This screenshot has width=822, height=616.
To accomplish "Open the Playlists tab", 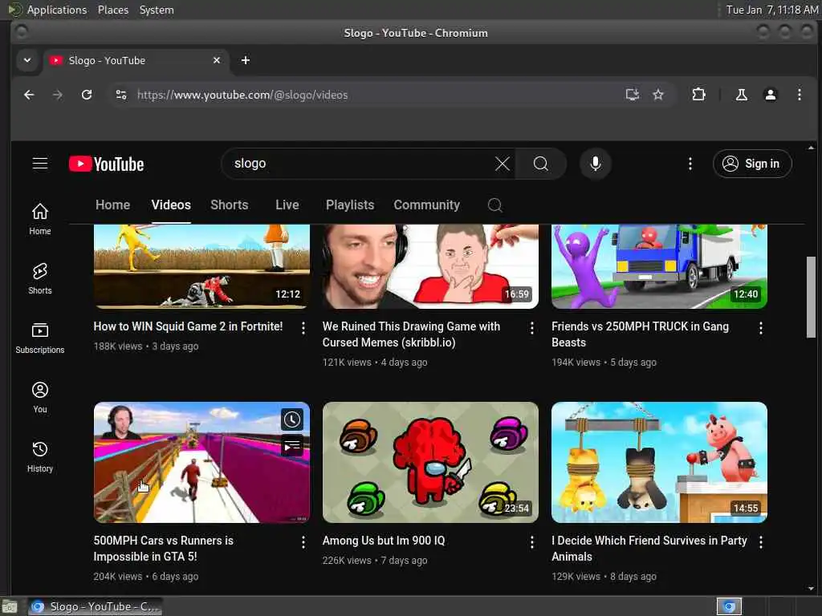I will [x=350, y=205].
